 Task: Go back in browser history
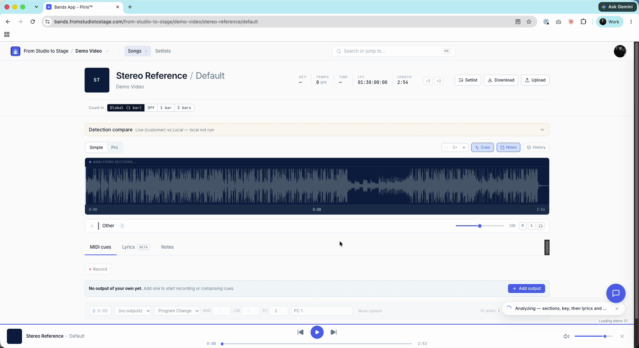[x=8, y=22]
